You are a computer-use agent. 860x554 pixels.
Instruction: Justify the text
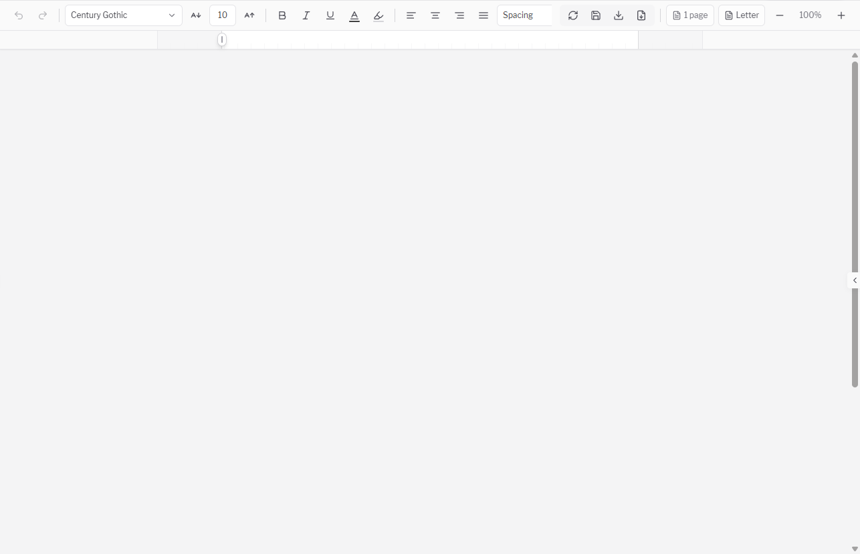[x=483, y=15]
